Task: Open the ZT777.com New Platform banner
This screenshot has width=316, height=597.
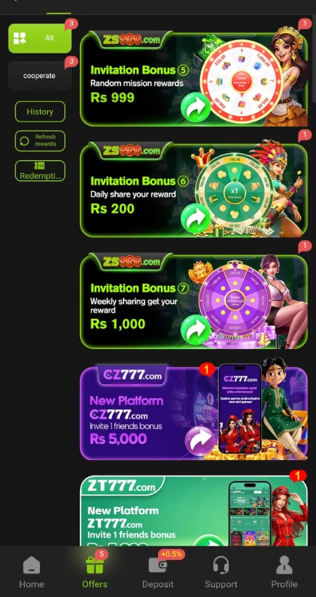Action: [193, 511]
